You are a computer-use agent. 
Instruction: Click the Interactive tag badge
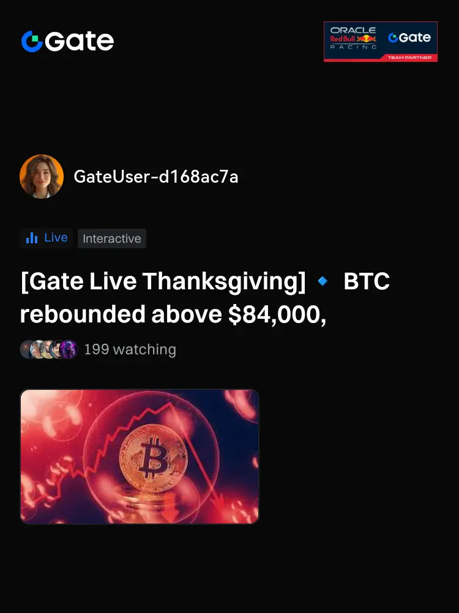[112, 238]
